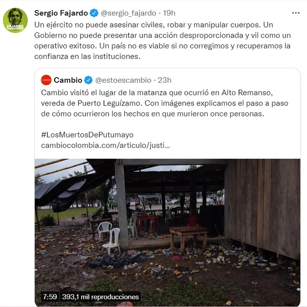Click the @sergio_fajardo handle

click(128, 13)
